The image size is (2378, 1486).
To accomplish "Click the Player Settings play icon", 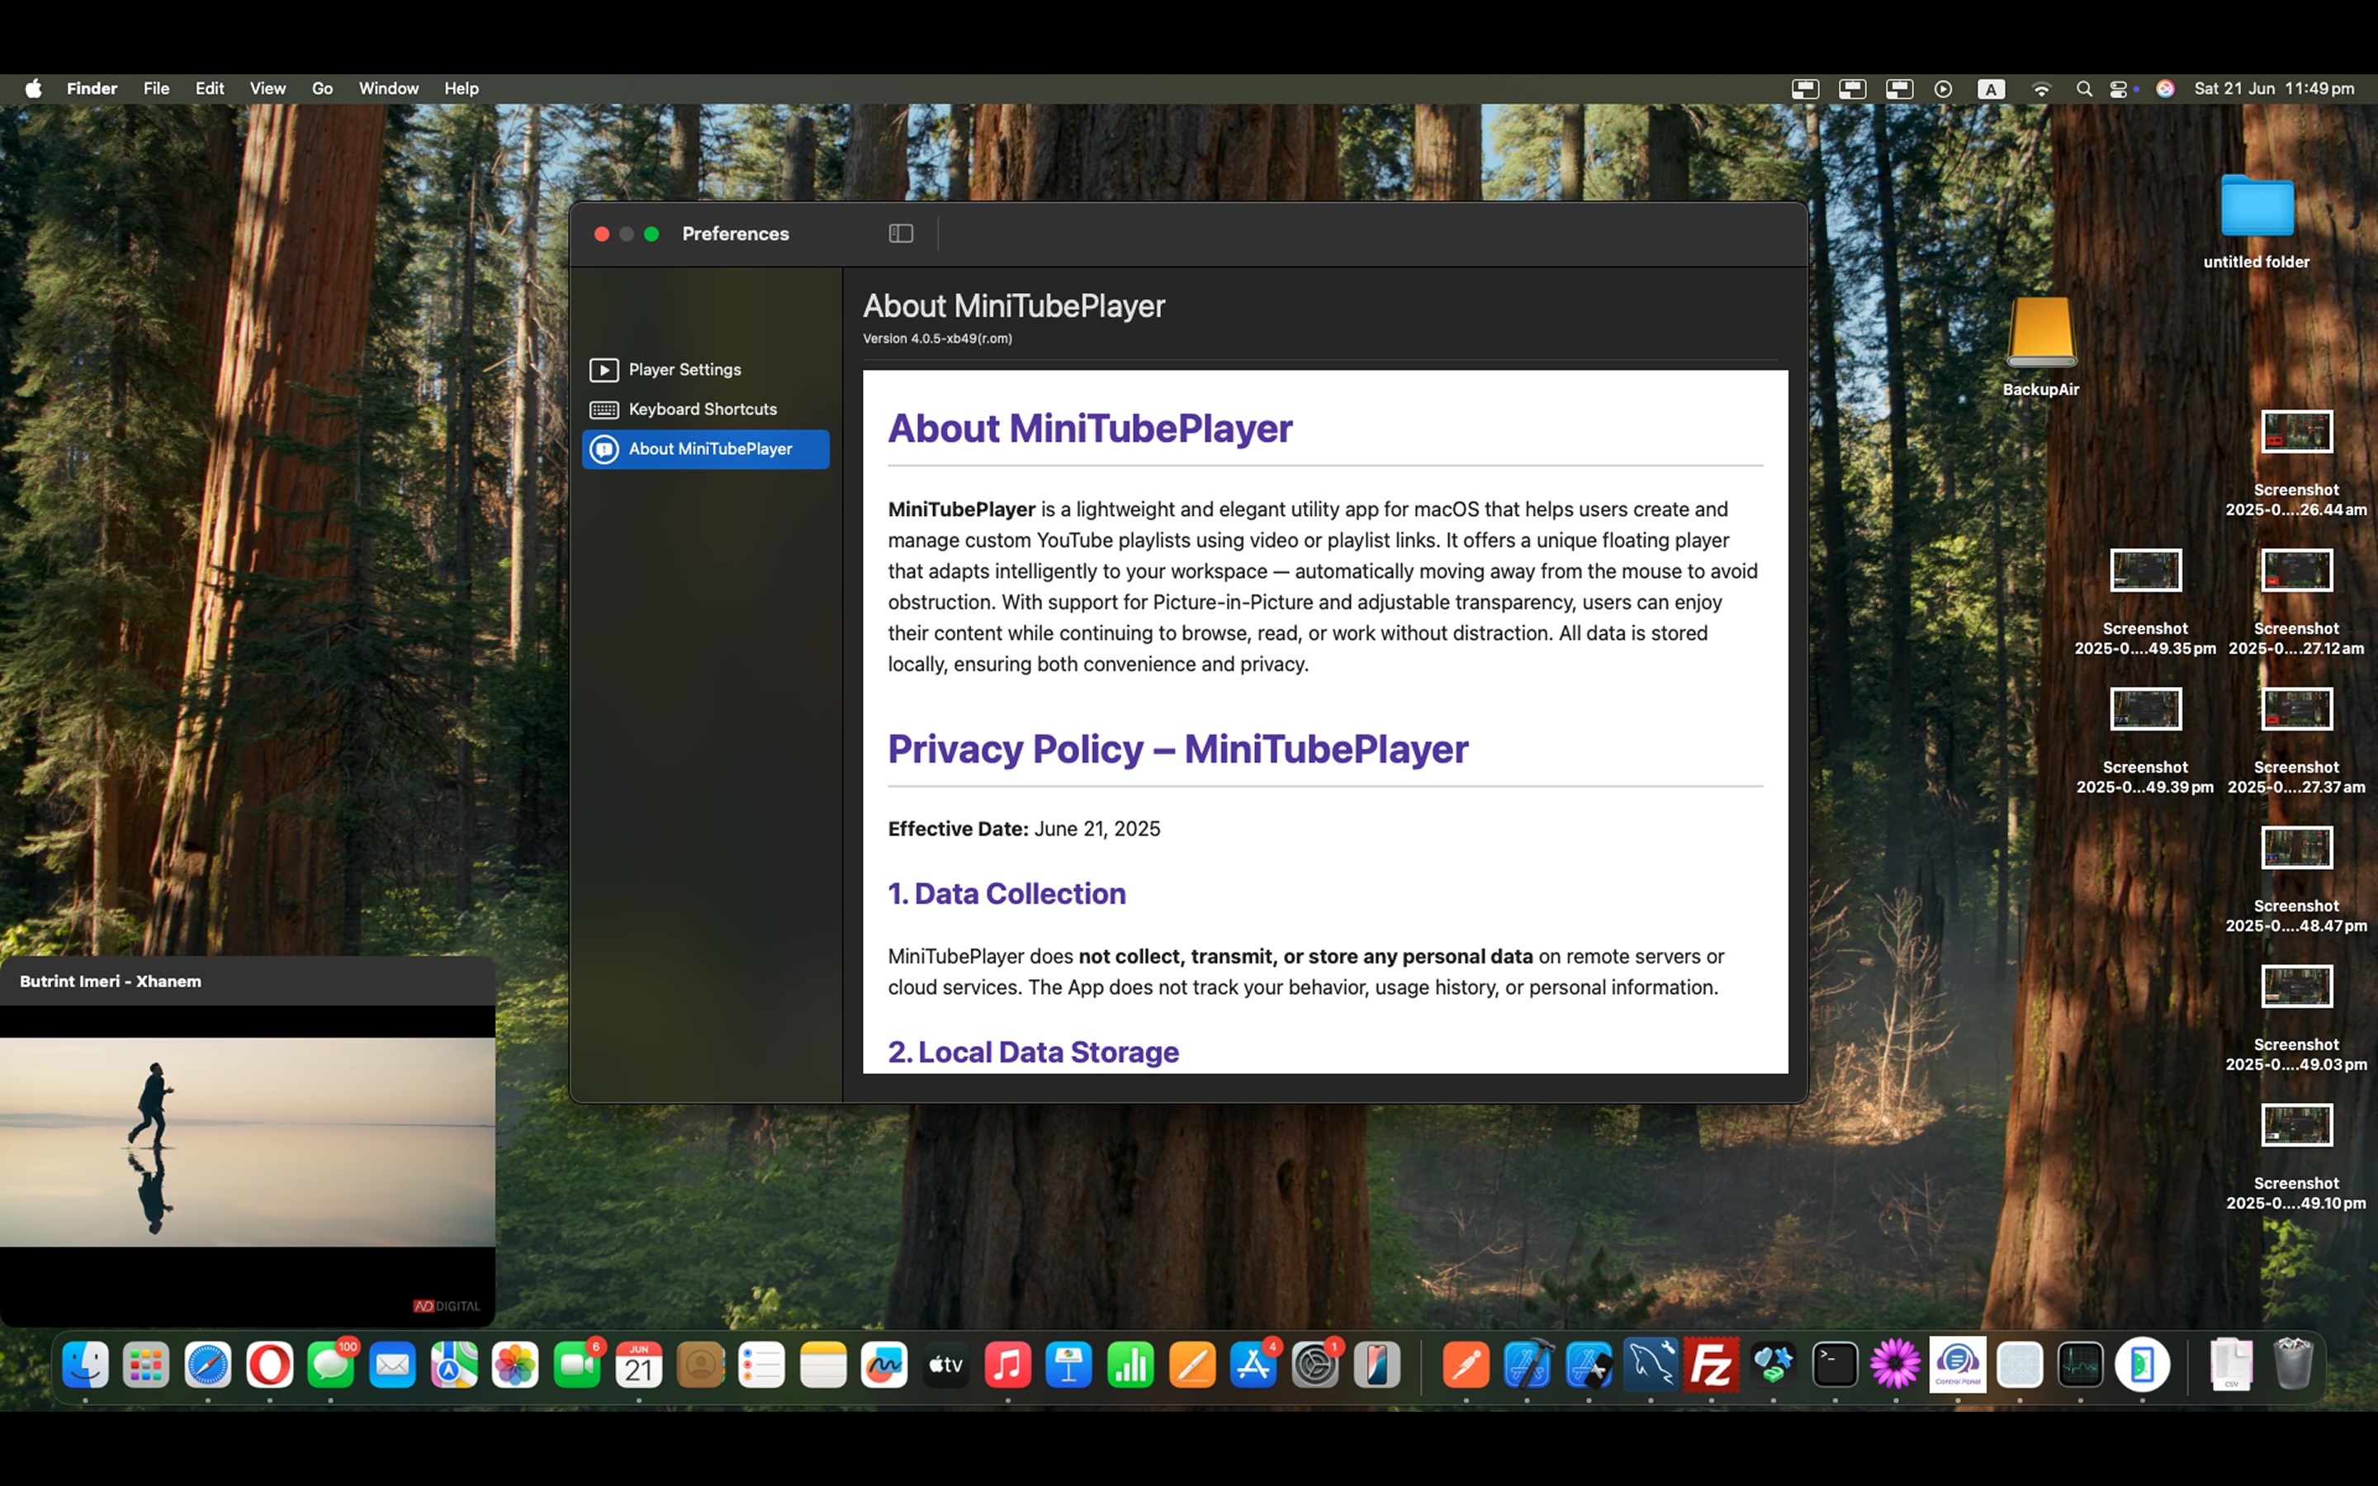I will [604, 370].
